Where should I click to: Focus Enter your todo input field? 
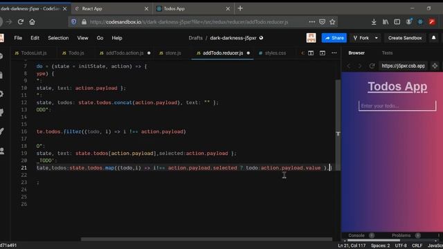click(x=397, y=106)
